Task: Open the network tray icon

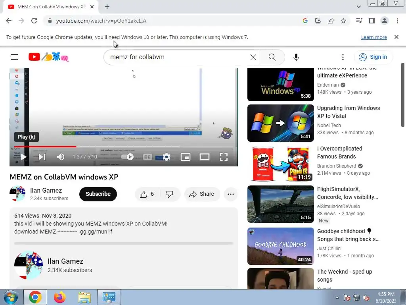Action: pos(356,297)
